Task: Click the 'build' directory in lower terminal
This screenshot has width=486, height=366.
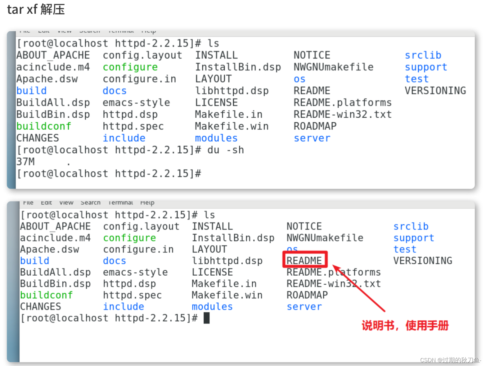Action: click(35, 261)
